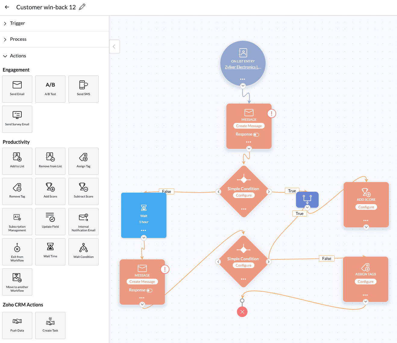The height and width of the screenshot is (343, 397).
Task: Pick the Send SMS action icon
Action: (83, 85)
